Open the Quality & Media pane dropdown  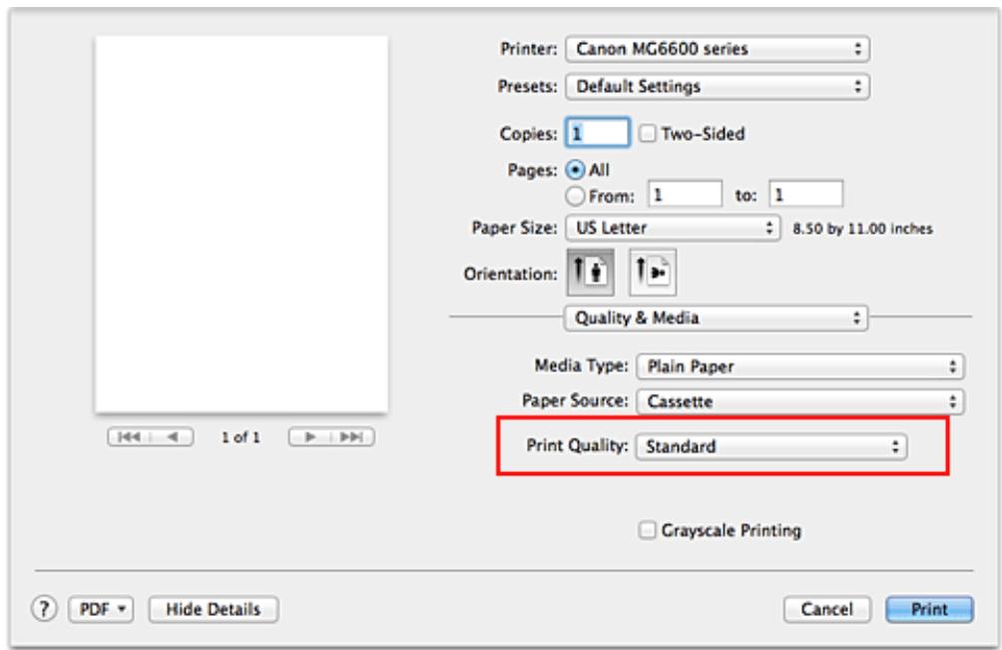(716, 318)
